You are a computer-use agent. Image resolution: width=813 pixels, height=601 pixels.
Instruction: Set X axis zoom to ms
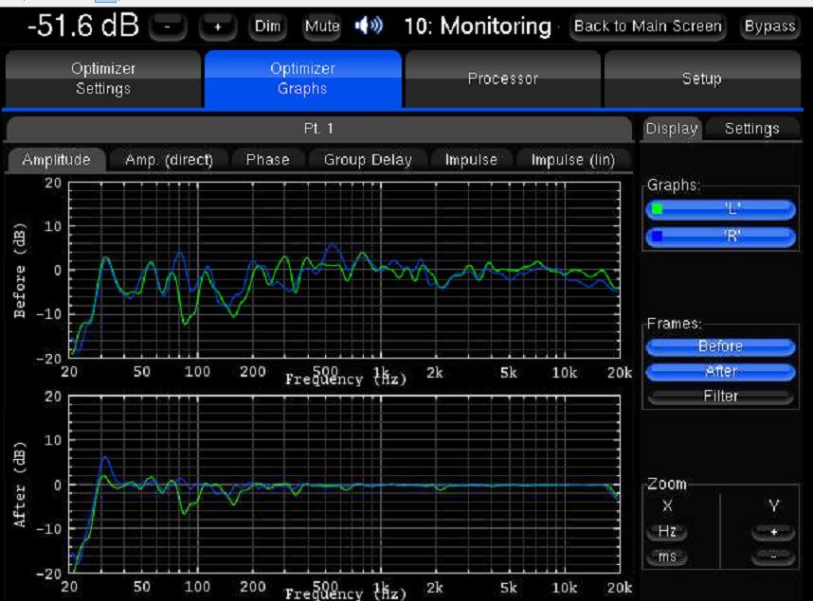click(x=667, y=557)
